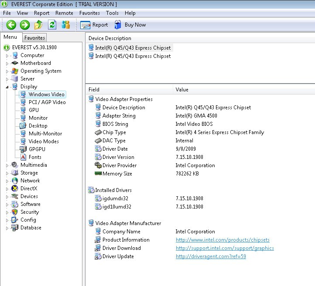Click the Fonts letter A icon
Viewport: 315px width, 286px height.
23,157
